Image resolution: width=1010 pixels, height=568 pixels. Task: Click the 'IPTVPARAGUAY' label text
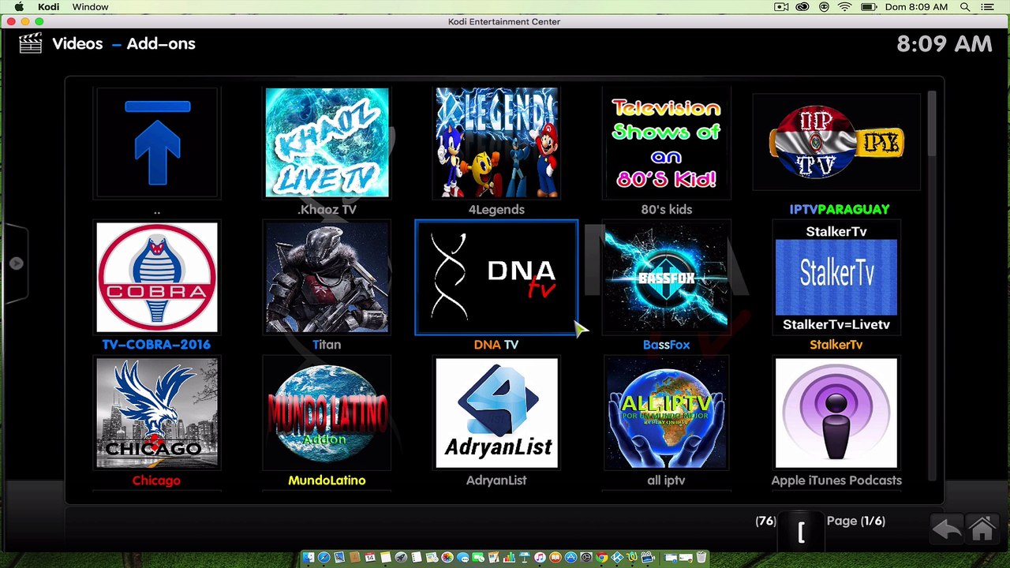[840, 209]
